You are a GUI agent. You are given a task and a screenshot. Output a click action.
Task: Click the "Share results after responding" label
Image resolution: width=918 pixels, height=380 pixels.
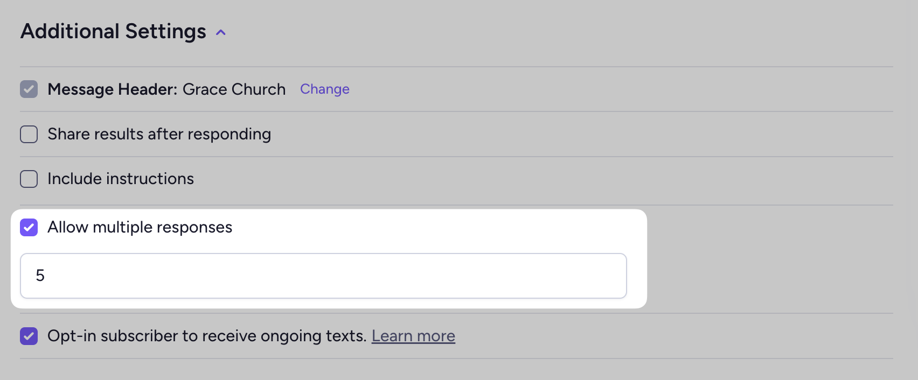click(159, 134)
